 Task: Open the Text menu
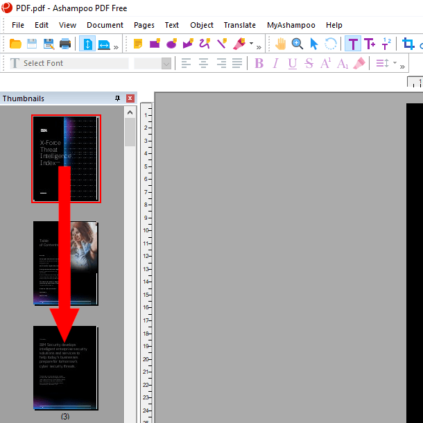click(x=171, y=25)
